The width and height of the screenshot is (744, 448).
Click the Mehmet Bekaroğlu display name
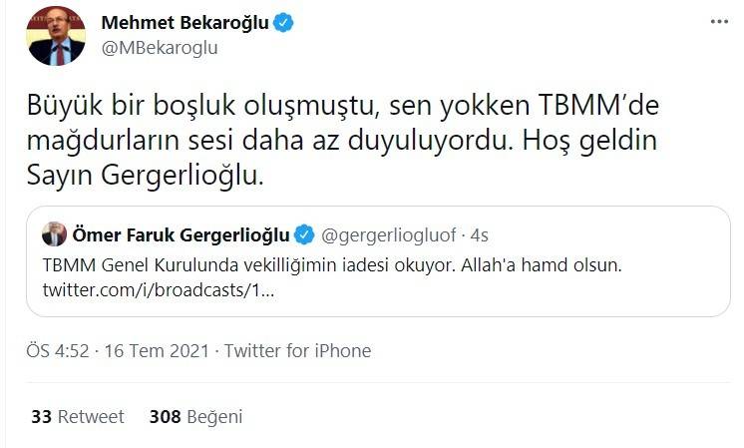pyautogui.click(x=186, y=22)
